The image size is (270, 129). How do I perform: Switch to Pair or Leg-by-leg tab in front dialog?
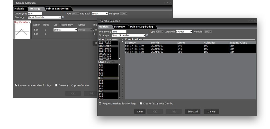click(141, 27)
